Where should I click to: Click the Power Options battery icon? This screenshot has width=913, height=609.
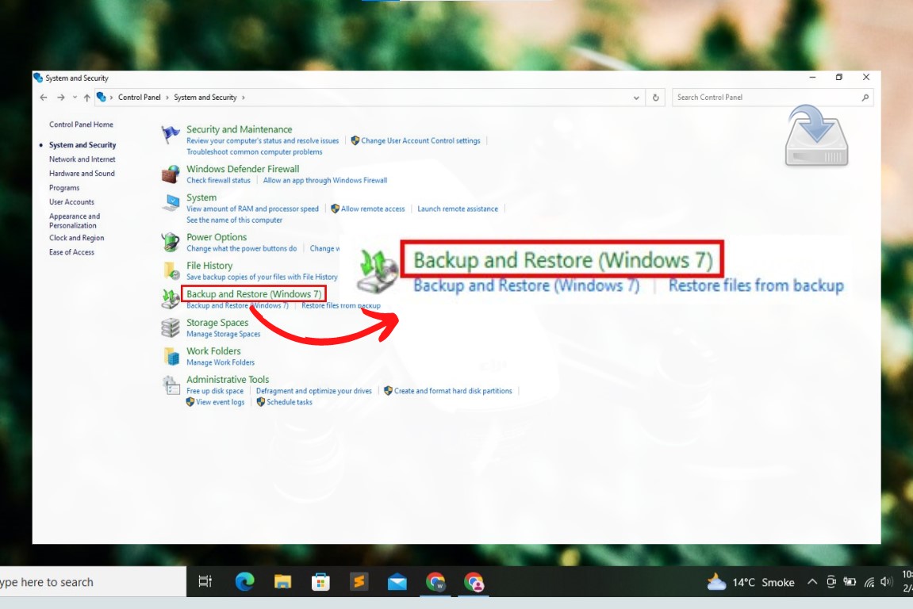click(171, 242)
